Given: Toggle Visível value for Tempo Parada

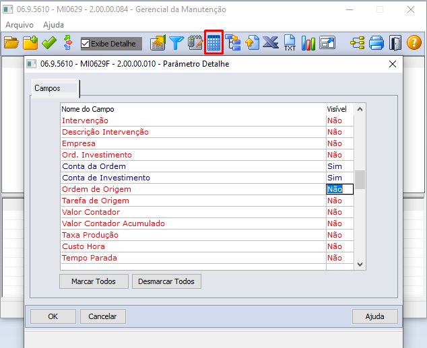Looking at the screenshot, I should click(339, 258).
